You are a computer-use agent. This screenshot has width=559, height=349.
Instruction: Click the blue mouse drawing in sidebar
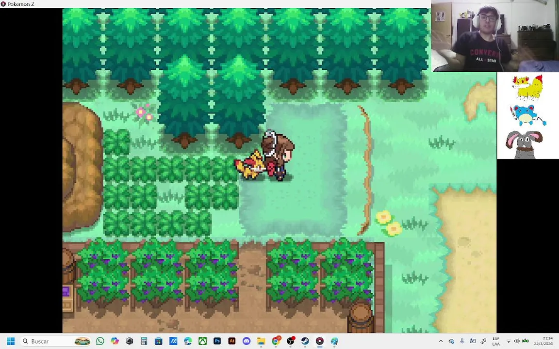527,115
